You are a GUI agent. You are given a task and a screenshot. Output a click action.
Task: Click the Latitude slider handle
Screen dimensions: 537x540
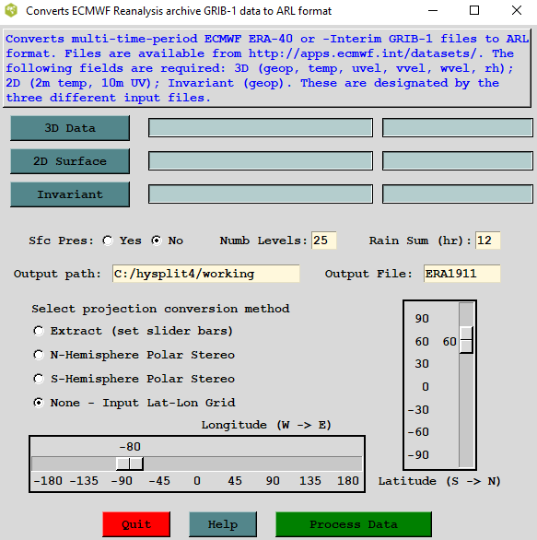point(466,340)
